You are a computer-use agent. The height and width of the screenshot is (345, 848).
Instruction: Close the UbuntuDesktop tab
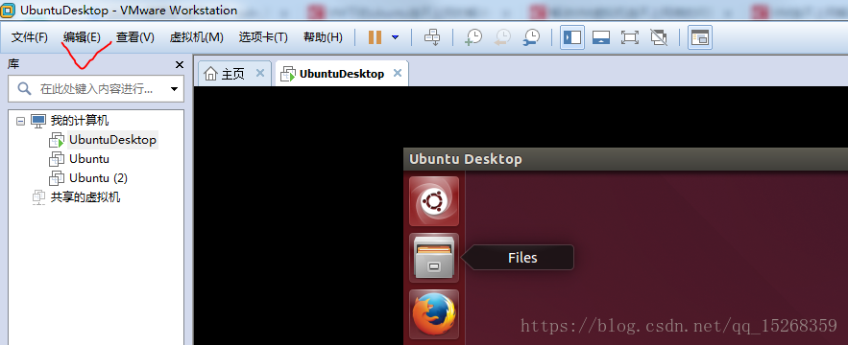[x=398, y=73]
